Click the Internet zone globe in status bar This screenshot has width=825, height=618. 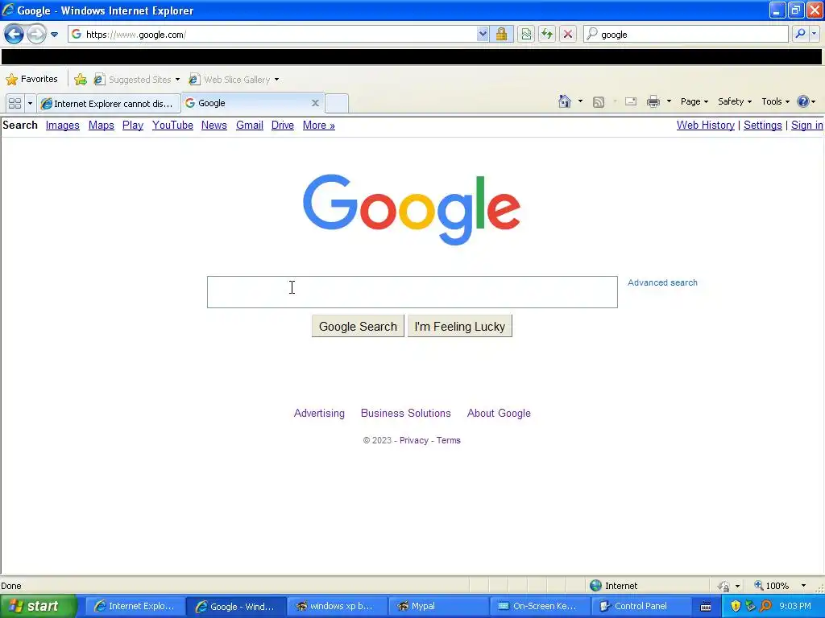coord(595,586)
